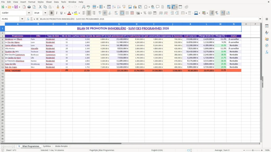Click the English (USA) language status field
The image size is (271, 152).
point(157,150)
